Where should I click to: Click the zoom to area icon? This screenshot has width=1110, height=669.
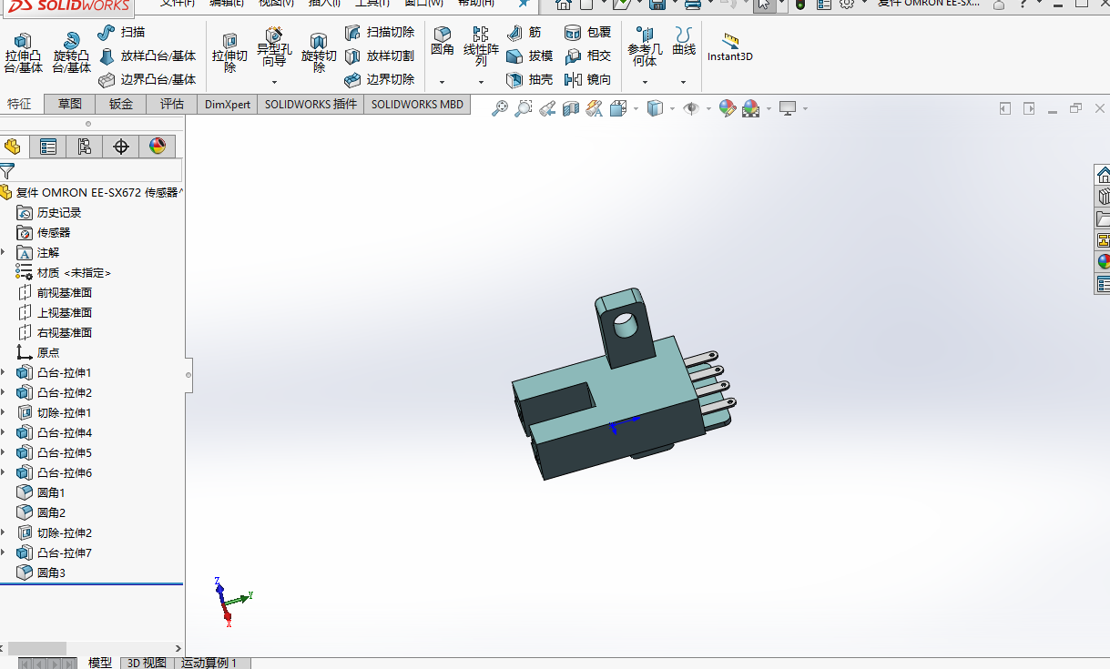pyautogui.click(x=524, y=109)
